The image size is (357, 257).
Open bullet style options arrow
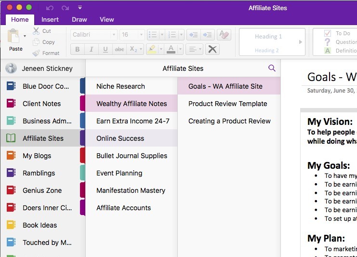coord(162,35)
